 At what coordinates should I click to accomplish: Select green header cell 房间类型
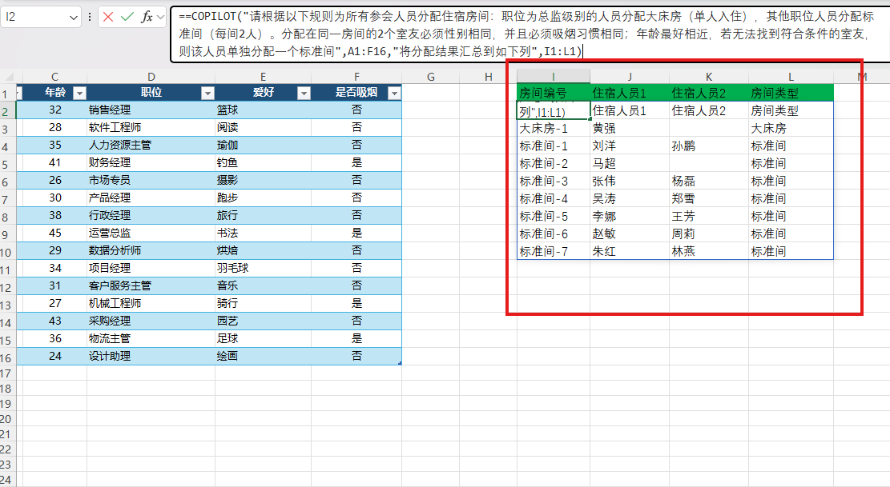click(x=791, y=93)
